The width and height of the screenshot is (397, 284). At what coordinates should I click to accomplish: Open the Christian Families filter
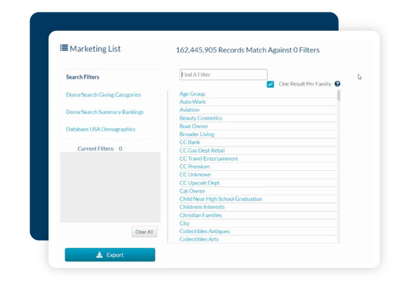point(201,215)
